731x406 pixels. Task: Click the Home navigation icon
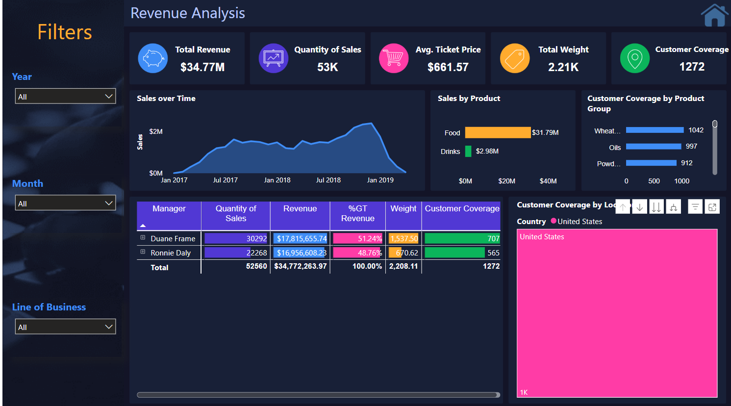tap(714, 15)
